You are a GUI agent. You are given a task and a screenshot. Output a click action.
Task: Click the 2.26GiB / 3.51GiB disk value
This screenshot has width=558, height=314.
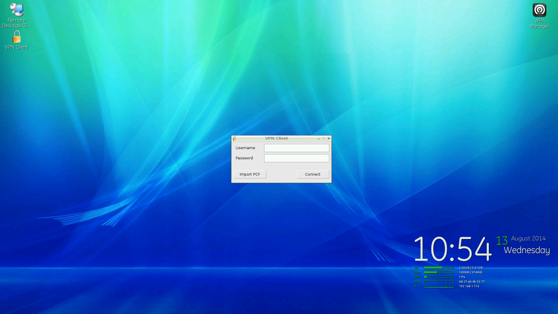[x=471, y=268]
